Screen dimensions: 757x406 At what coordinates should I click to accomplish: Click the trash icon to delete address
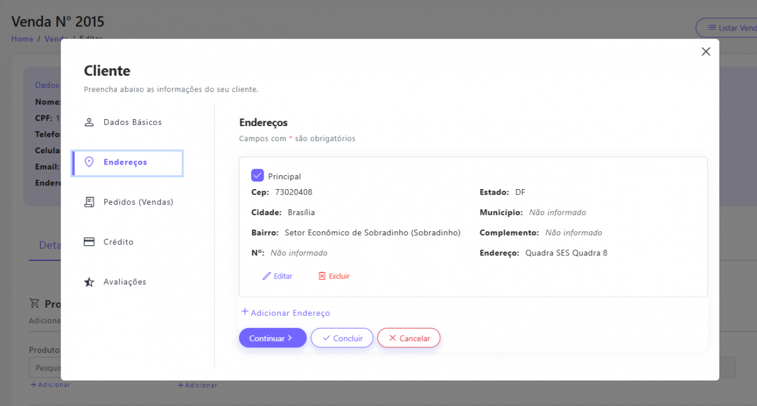[x=322, y=276]
